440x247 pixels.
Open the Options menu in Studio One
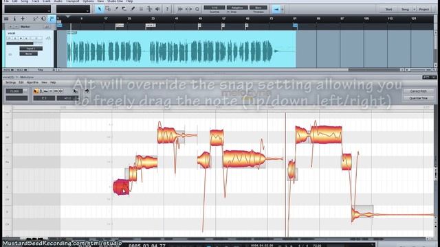[88, 1]
